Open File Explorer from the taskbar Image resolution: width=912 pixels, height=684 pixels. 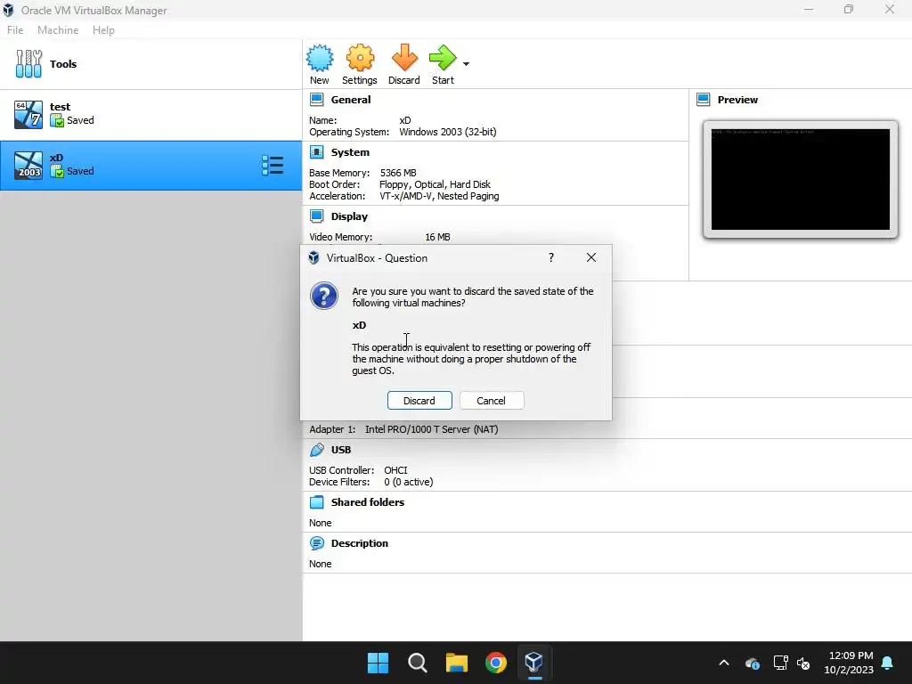(457, 663)
